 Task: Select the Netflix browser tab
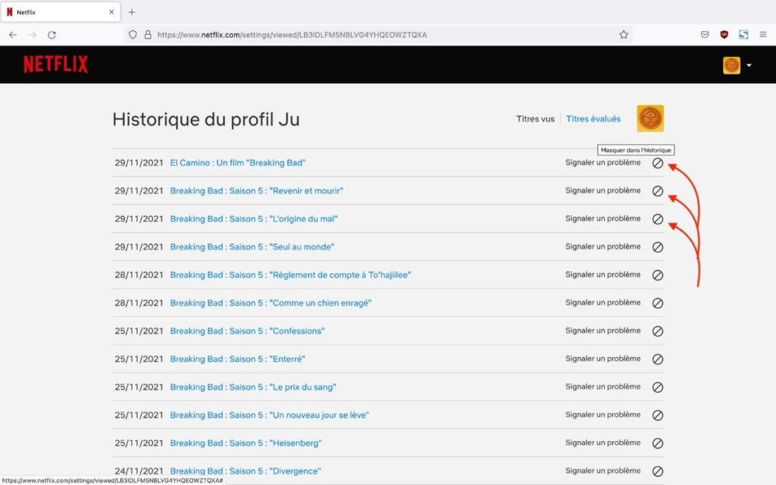click(61, 12)
